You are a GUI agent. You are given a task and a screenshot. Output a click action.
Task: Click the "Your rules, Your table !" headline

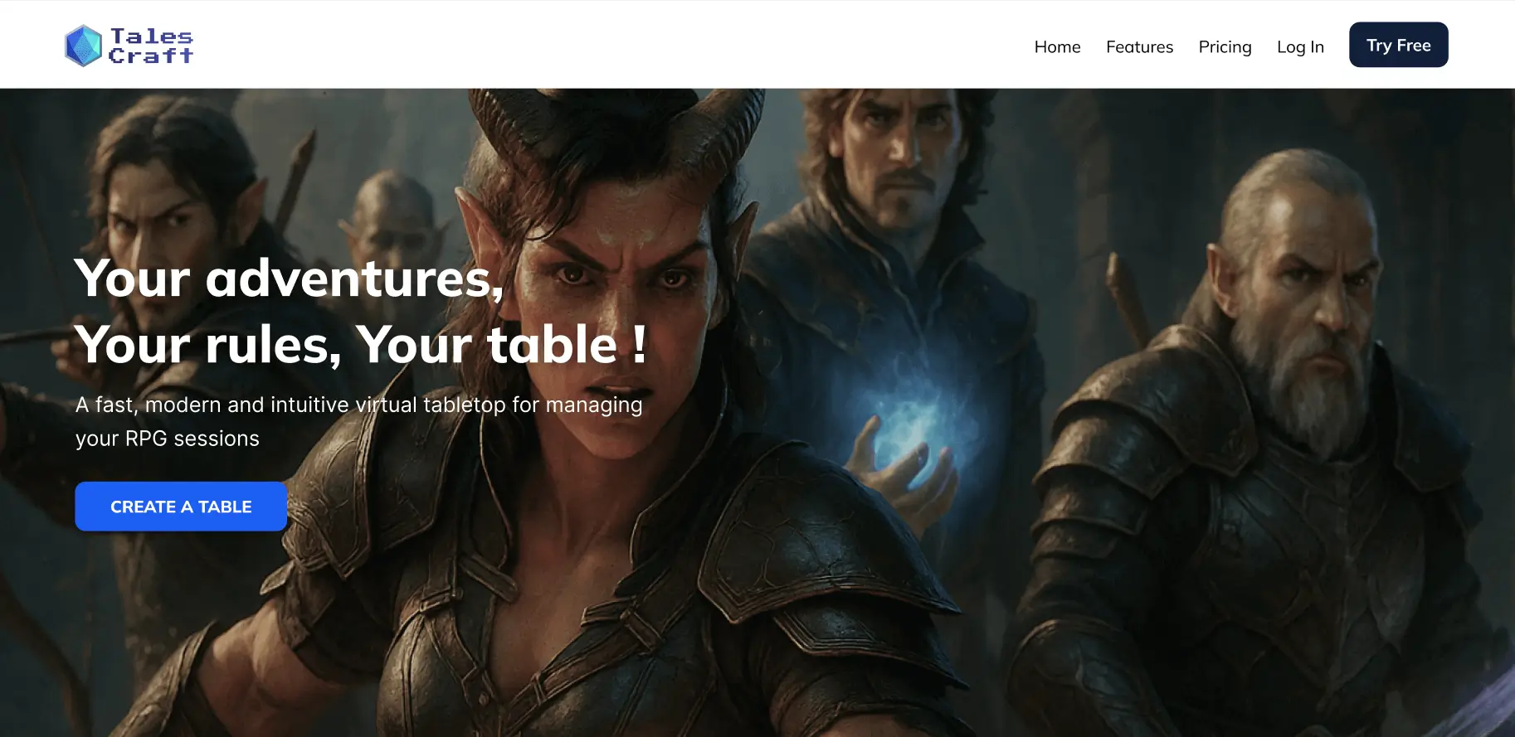click(x=361, y=344)
